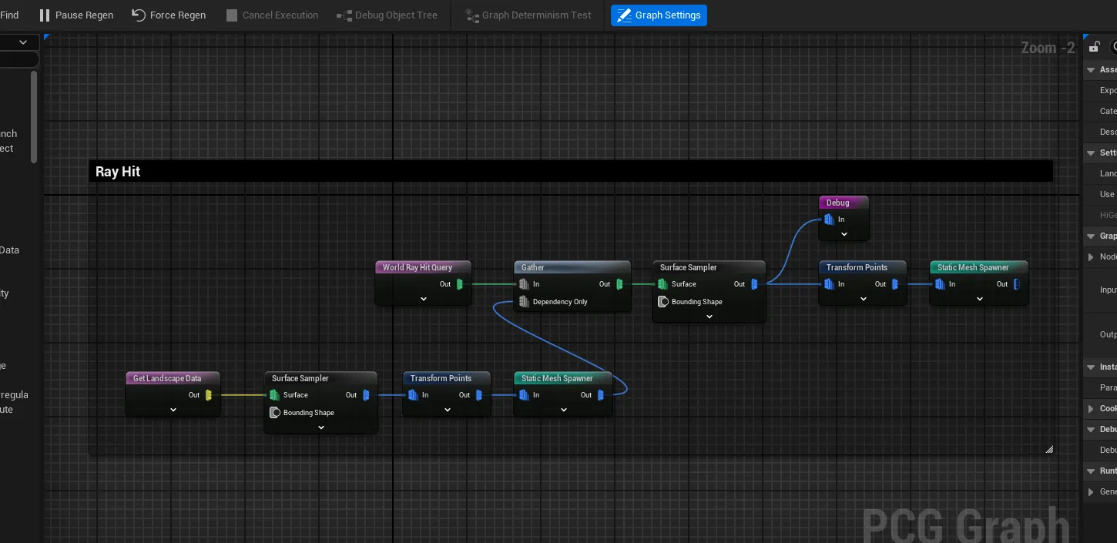This screenshot has height=543, width=1117.
Task: Click the Find button in the toolbar
Action: click(10, 15)
